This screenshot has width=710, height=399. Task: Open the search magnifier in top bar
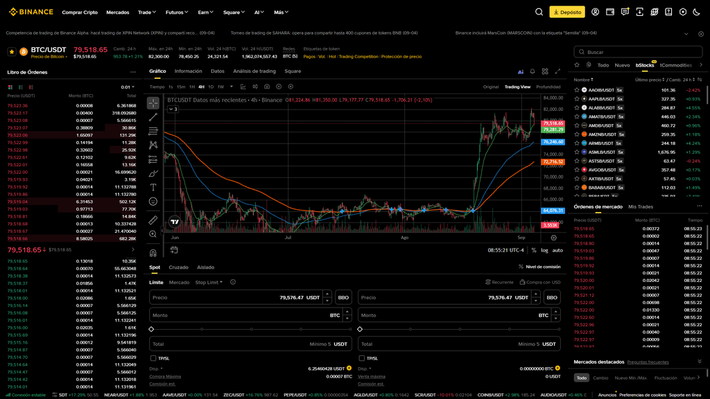click(539, 12)
